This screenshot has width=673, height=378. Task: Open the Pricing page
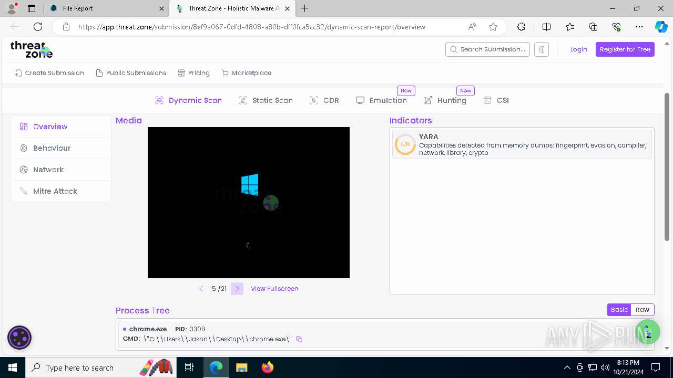pos(193,73)
